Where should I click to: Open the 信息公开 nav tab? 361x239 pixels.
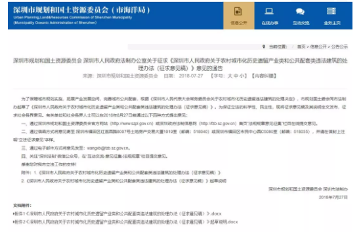[x=239, y=16]
